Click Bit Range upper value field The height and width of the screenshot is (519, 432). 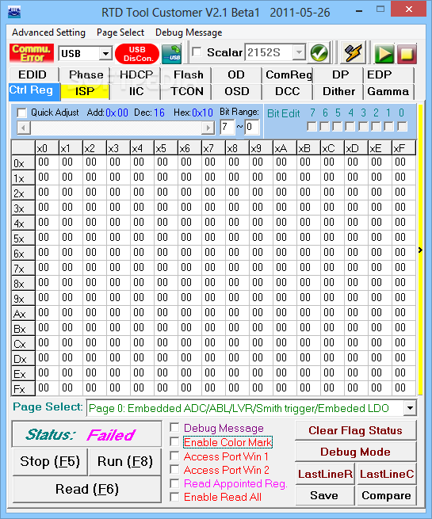coord(227,127)
